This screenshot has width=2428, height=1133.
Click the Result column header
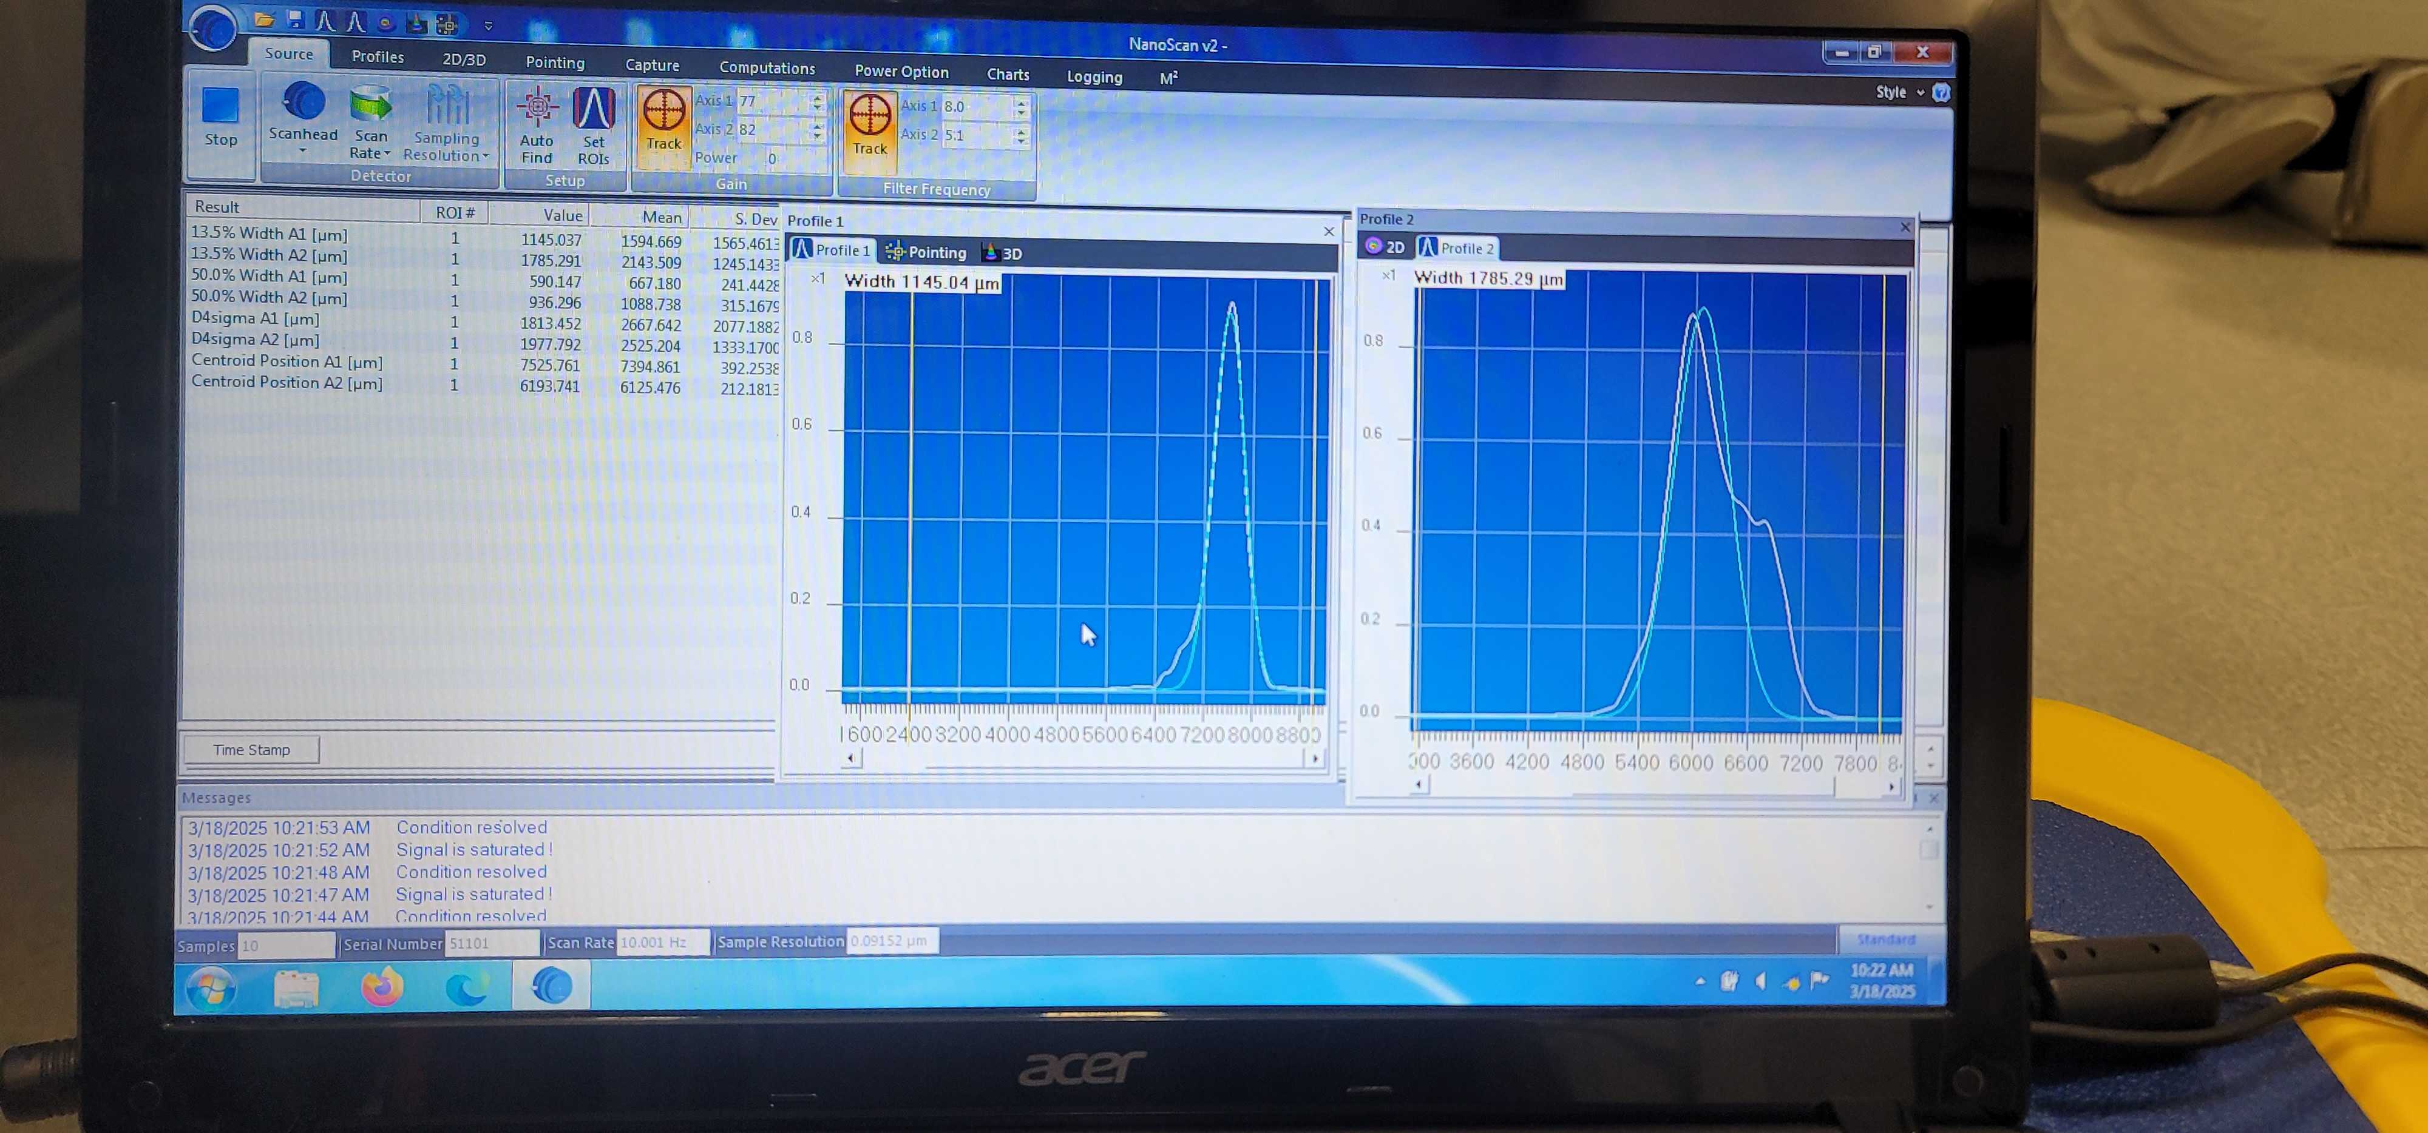[x=302, y=207]
